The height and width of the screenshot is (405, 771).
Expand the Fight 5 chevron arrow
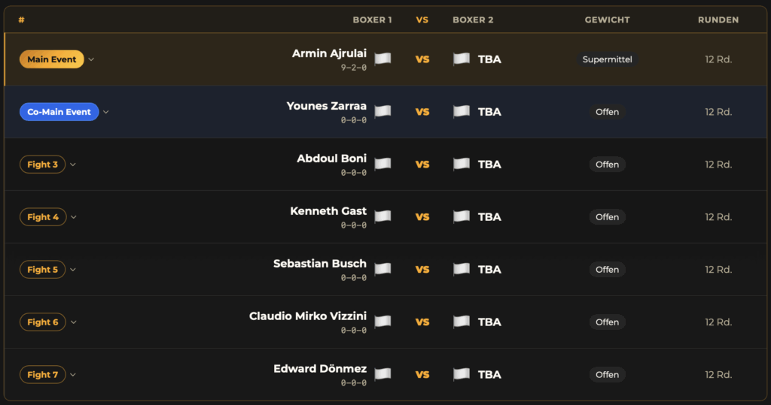coord(73,270)
